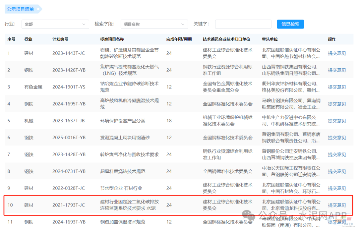This screenshot has width=358, height=230.
Task: Select plan number 2021-1793T-JC cell
Action: [x=69, y=205]
